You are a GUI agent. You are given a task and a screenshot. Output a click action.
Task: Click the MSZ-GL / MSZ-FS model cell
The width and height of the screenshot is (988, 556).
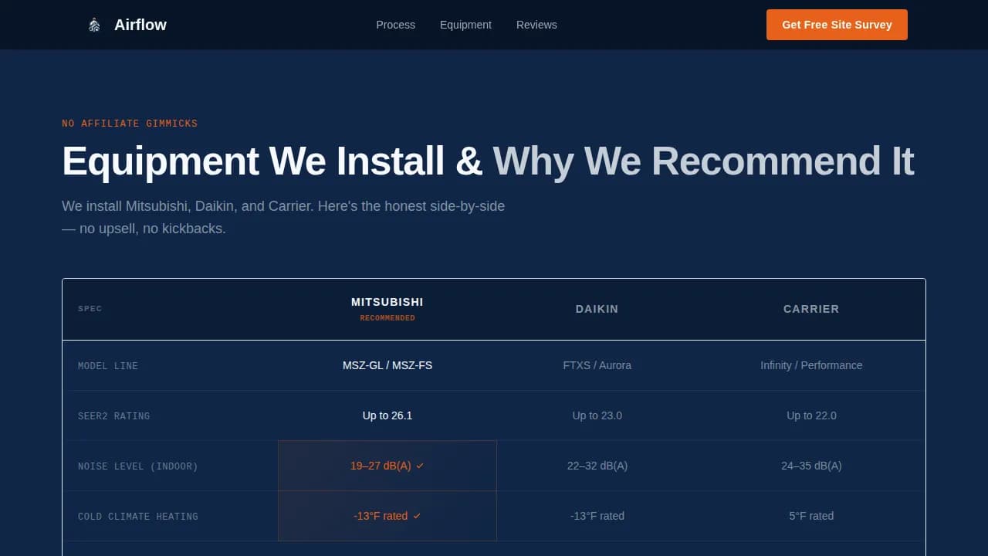(x=387, y=365)
